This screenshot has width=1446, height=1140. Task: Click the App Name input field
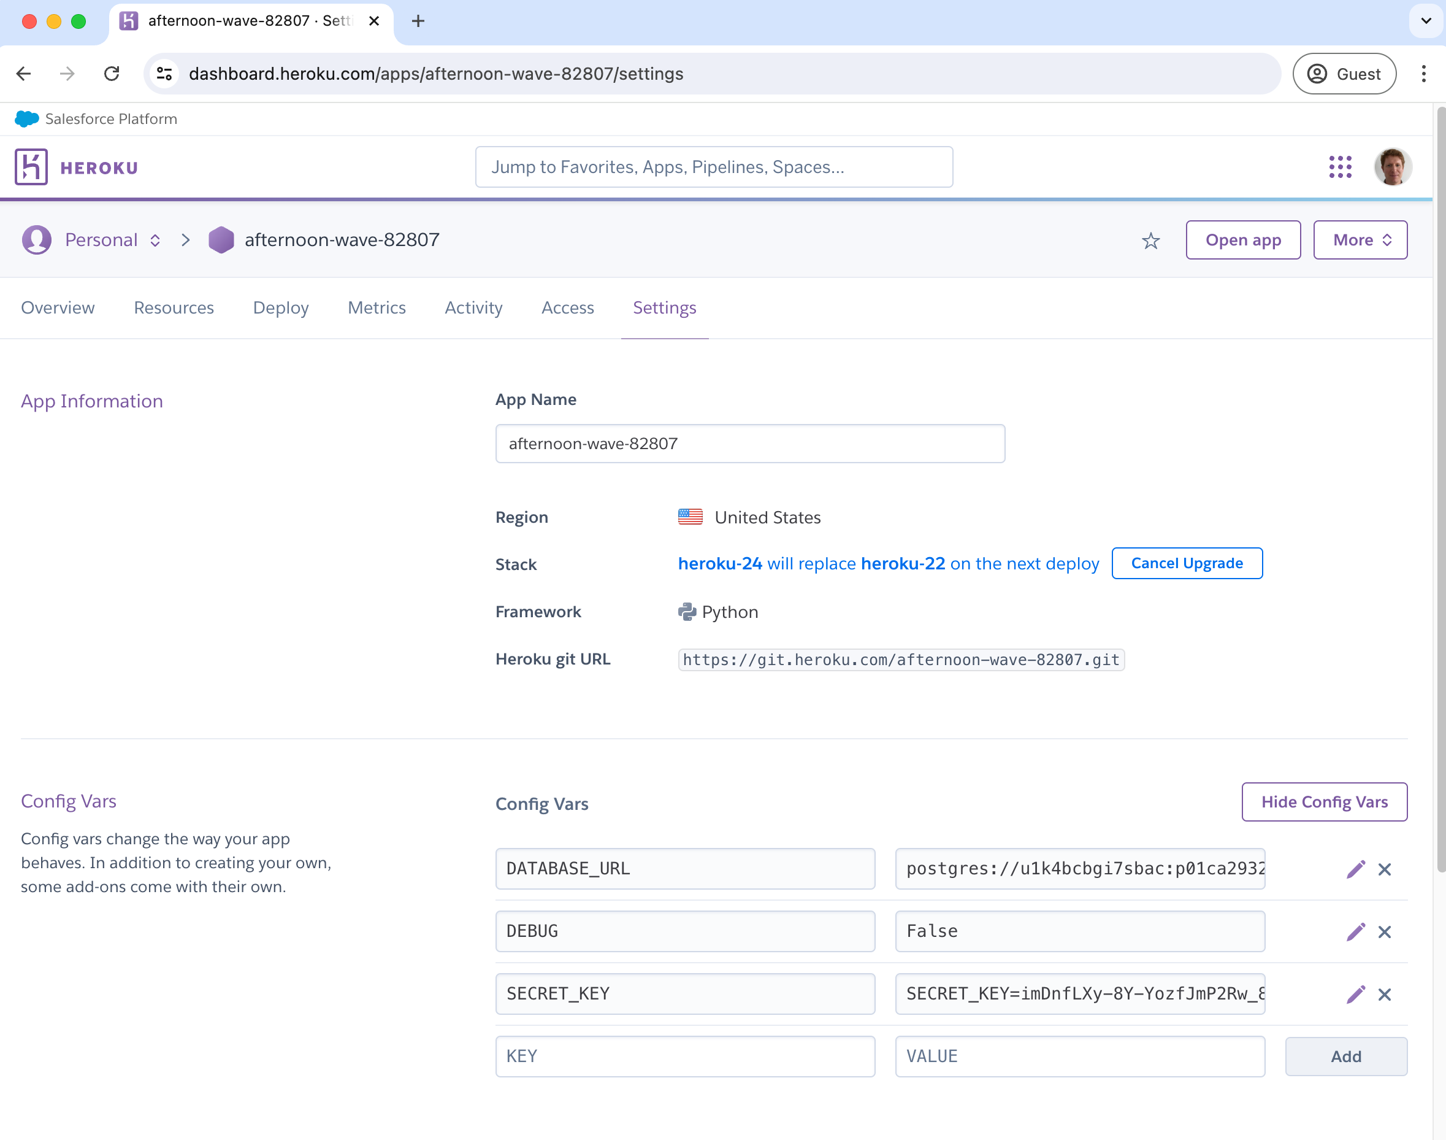[750, 444]
